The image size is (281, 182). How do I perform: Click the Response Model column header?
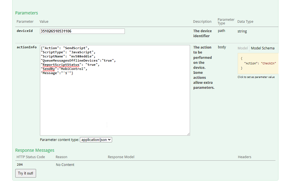point(121,157)
